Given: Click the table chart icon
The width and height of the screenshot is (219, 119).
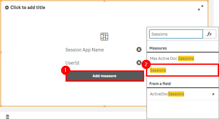Looking at the screenshot, I should tap(104, 36).
